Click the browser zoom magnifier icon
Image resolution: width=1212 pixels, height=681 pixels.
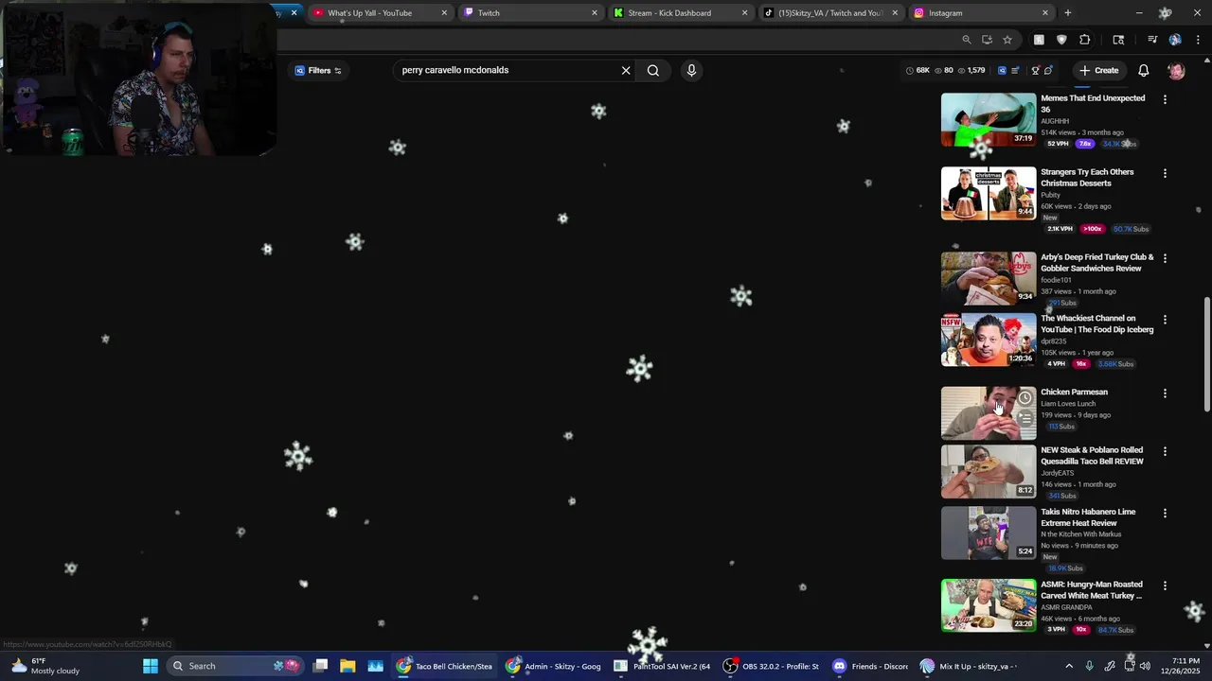[966, 40]
